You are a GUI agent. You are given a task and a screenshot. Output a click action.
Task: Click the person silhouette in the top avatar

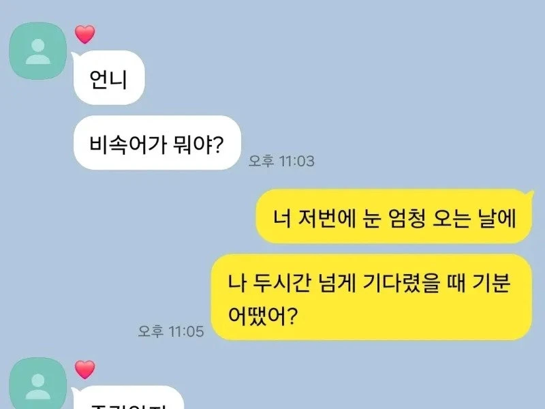coord(38,52)
